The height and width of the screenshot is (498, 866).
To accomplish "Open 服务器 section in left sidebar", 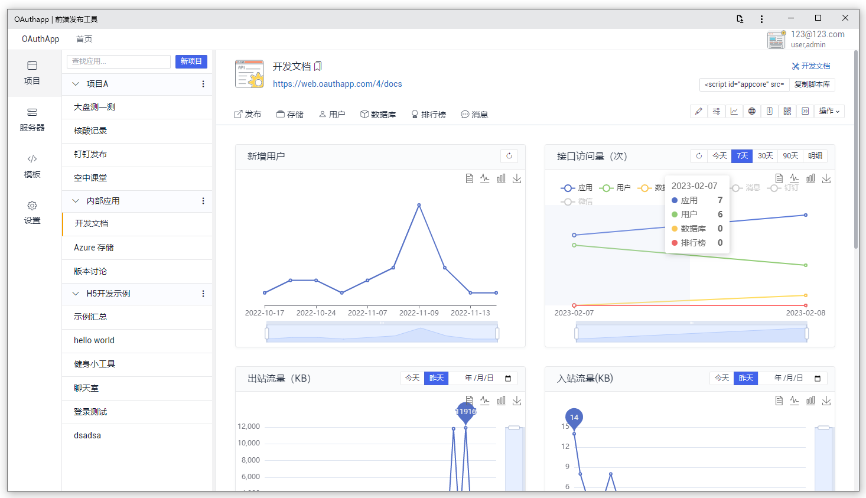I will coord(32,120).
